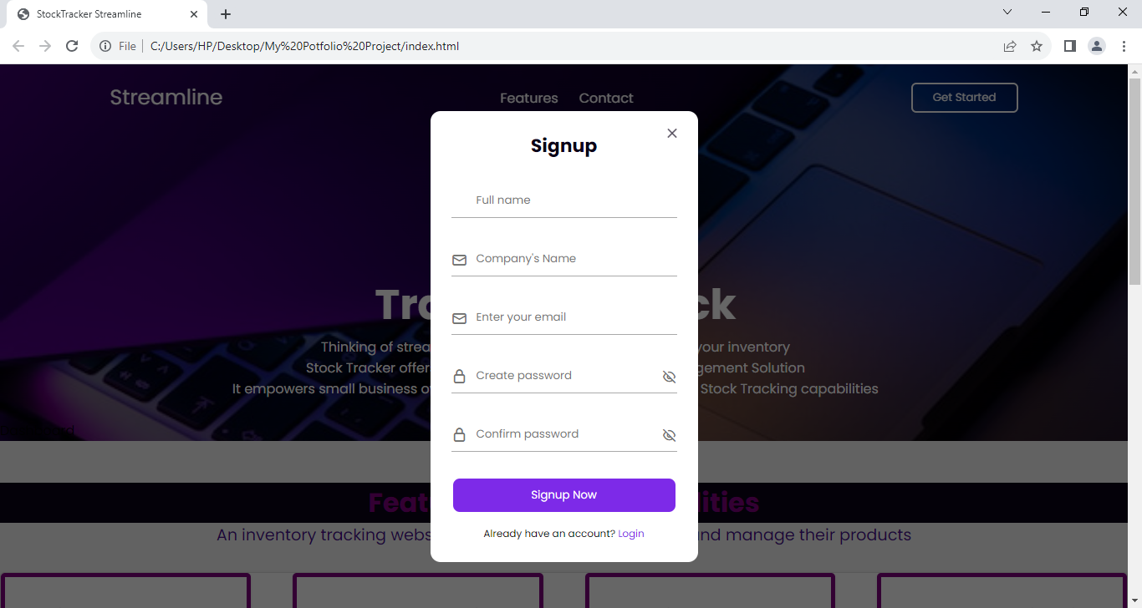Open the browser side panel icon
The width and height of the screenshot is (1142, 608).
(1069, 46)
